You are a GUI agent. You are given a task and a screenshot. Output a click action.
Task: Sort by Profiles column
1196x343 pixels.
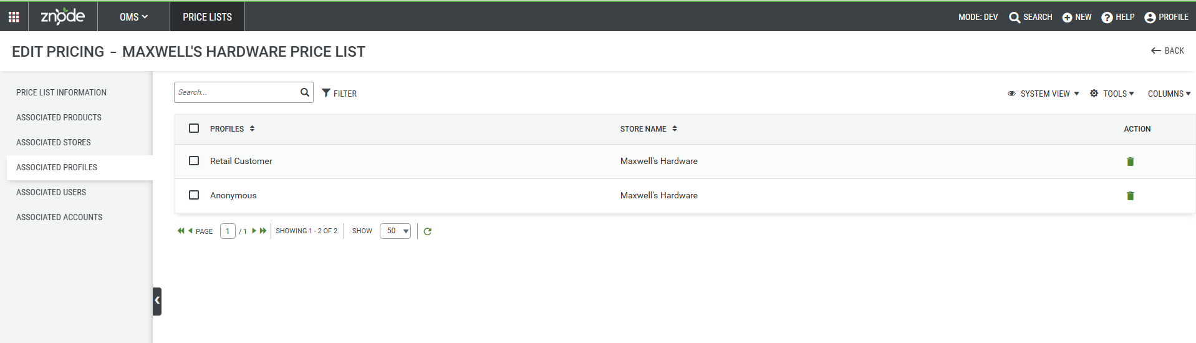coord(232,128)
